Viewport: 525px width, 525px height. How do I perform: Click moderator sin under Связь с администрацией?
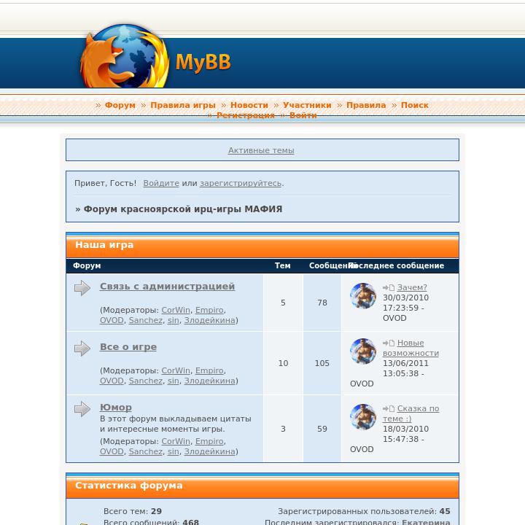click(x=173, y=320)
